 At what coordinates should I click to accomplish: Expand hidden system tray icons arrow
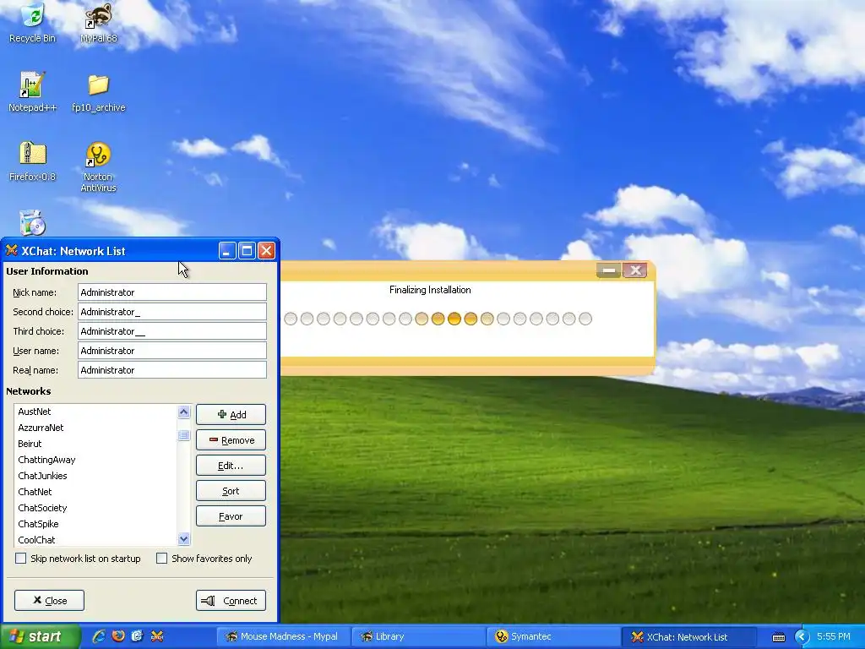[x=802, y=637]
